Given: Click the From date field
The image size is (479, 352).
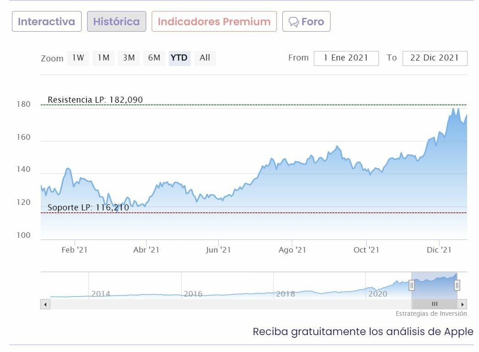Looking at the screenshot, I should [346, 58].
